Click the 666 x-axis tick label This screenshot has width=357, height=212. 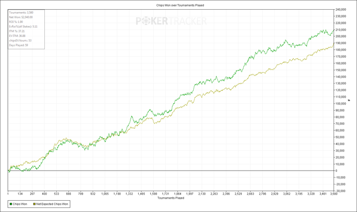68,194
